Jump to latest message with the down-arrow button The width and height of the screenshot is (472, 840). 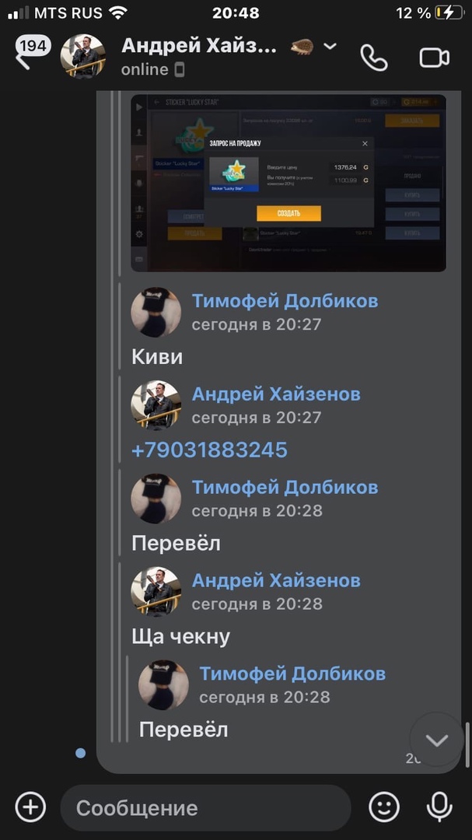coord(437,740)
